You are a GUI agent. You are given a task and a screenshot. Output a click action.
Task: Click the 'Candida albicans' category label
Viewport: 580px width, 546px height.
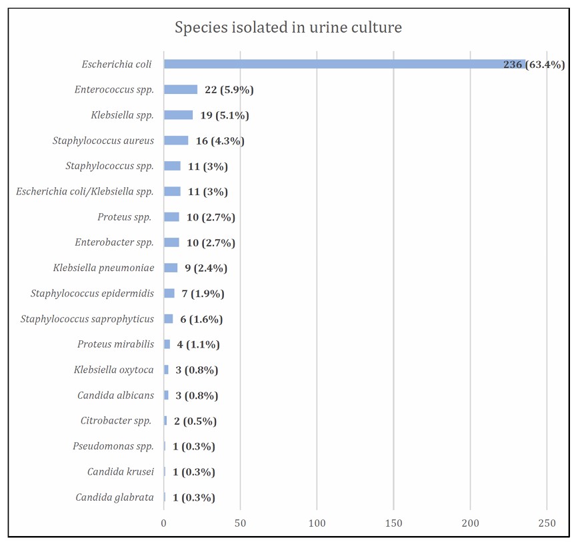pos(116,396)
